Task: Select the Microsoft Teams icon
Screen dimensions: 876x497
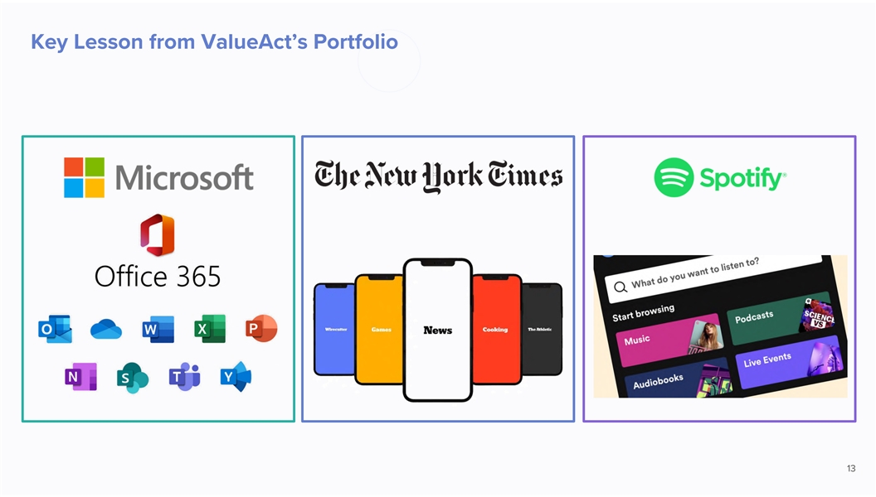Action: pyautogui.click(x=184, y=377)
